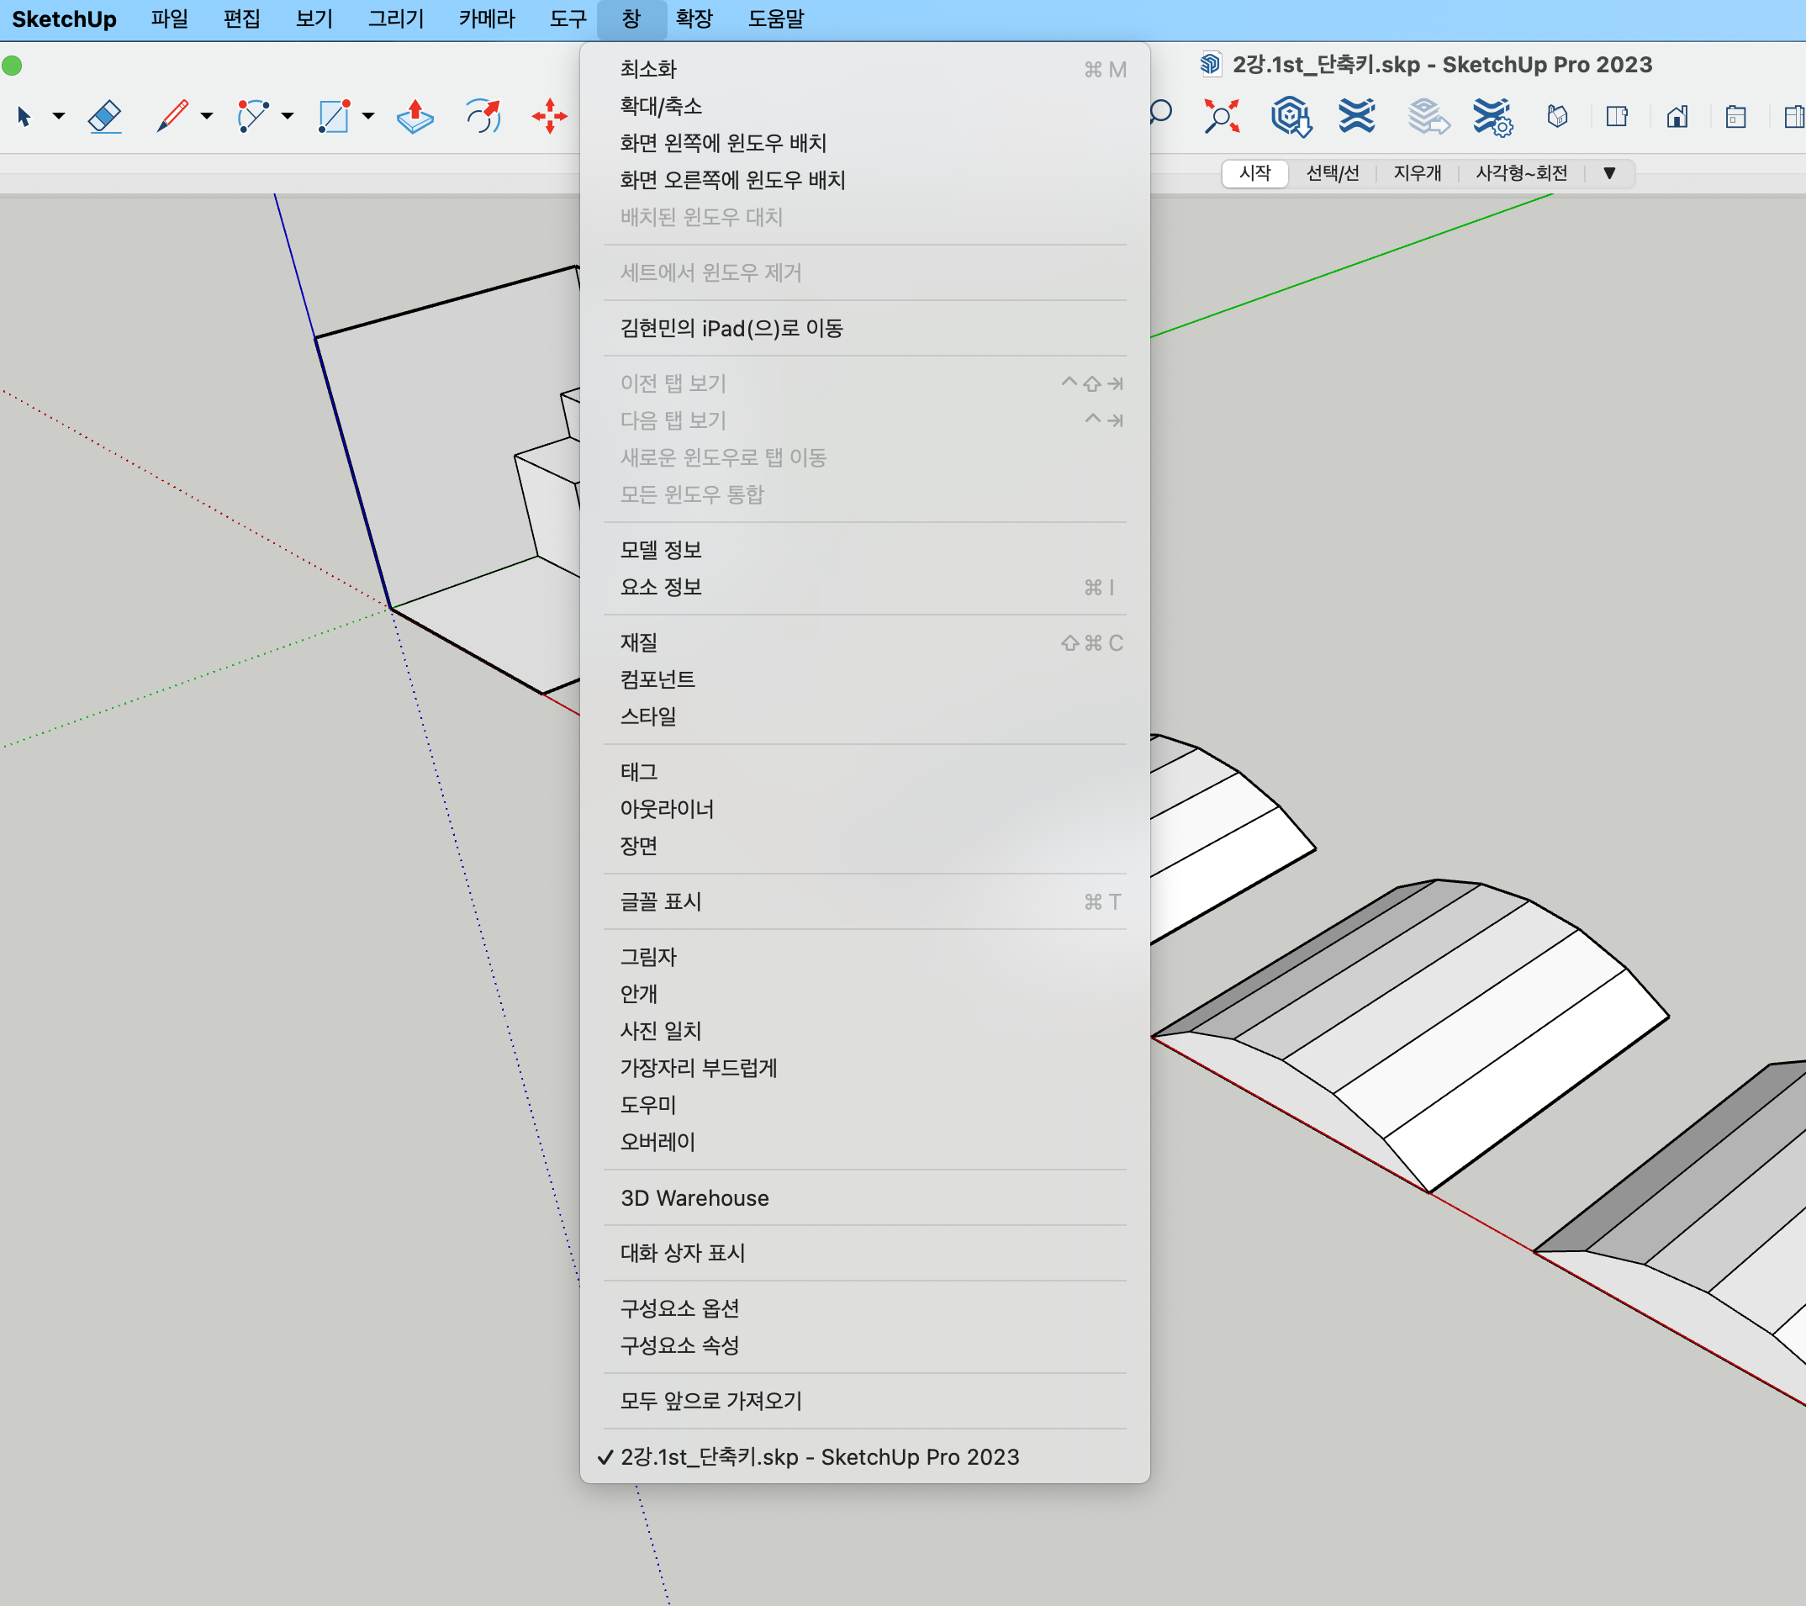Choose 대화 상자 표시 menu item
Screen dimensions: 1806x1606
pyautogui.click(x=864, y=1253)
